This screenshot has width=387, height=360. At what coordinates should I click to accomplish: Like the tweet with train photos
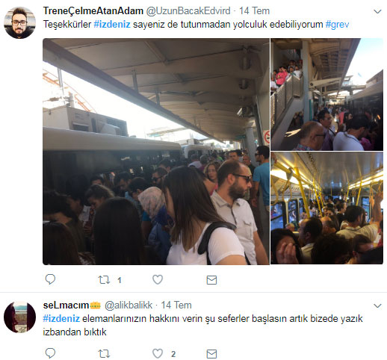coord(158,279)
